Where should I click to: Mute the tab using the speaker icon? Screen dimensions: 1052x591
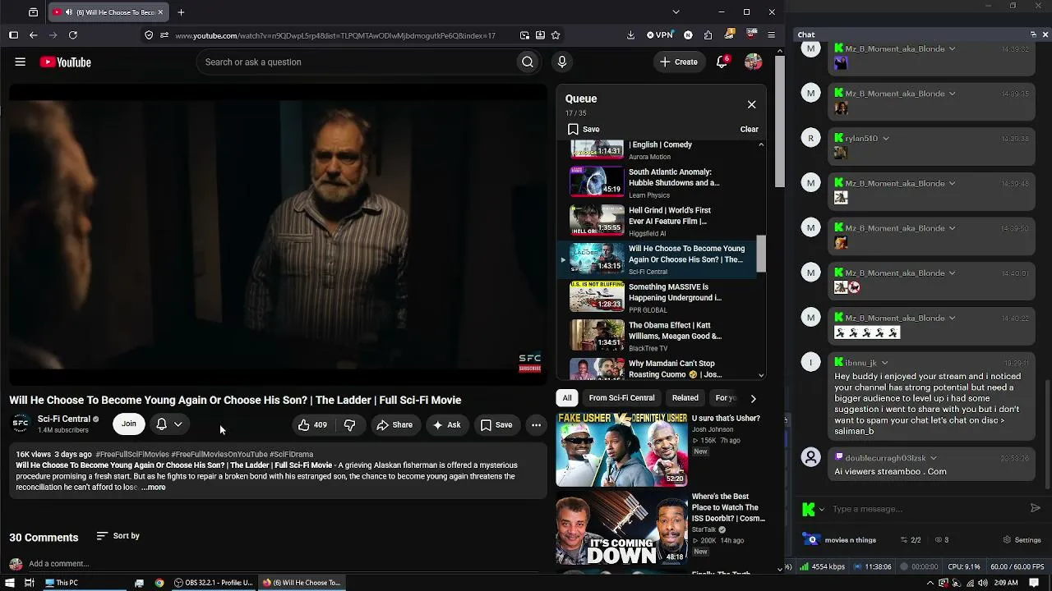coord(68,12)
